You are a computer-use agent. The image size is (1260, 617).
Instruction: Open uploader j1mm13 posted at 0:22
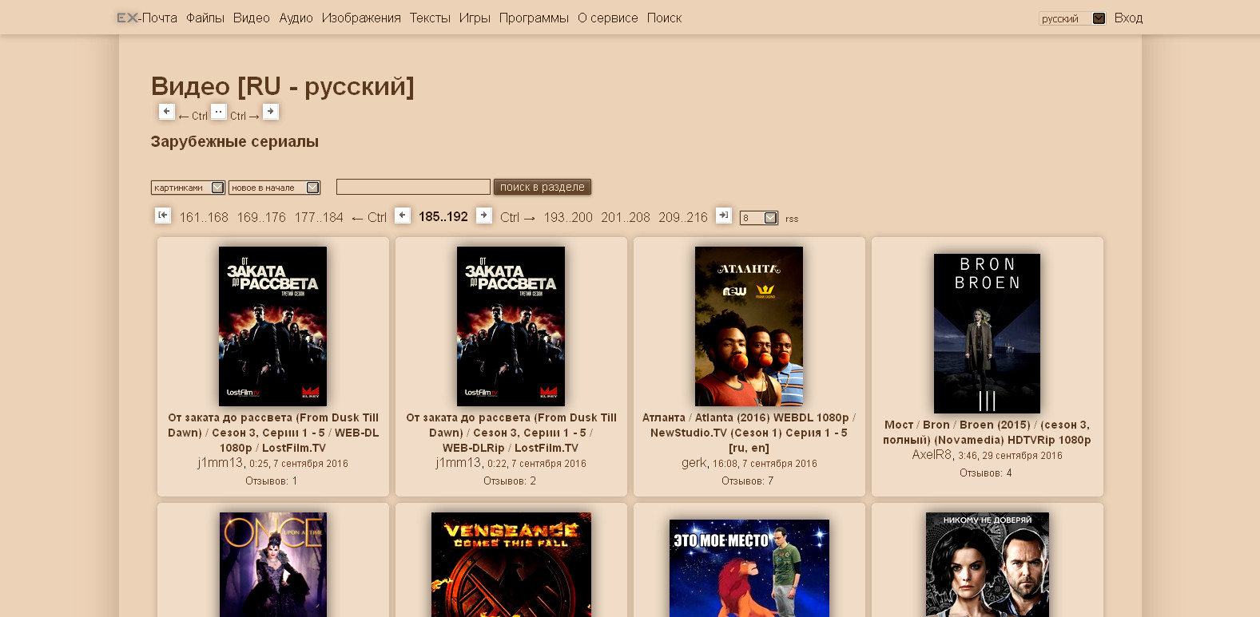coord(458,463)
